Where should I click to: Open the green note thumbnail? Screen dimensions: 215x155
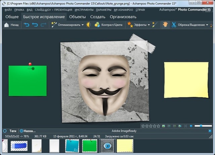[90, 146]
